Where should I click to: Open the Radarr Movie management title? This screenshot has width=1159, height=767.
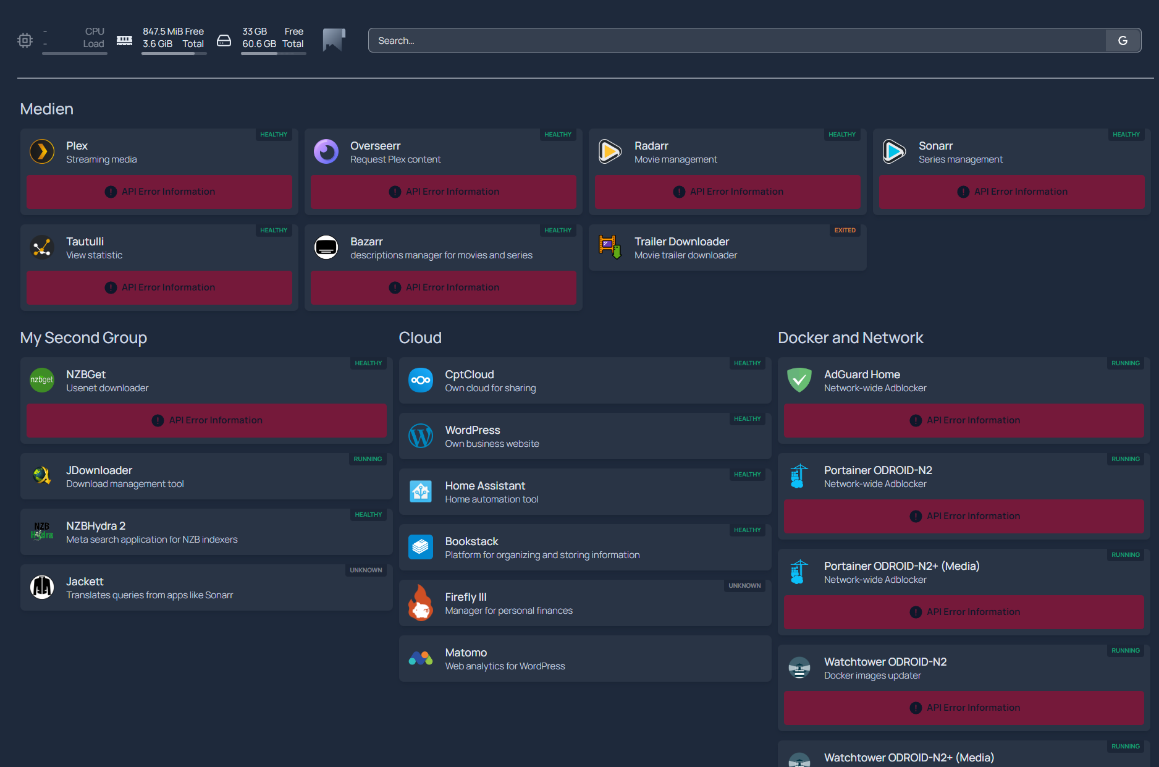(x=651, y=146)
